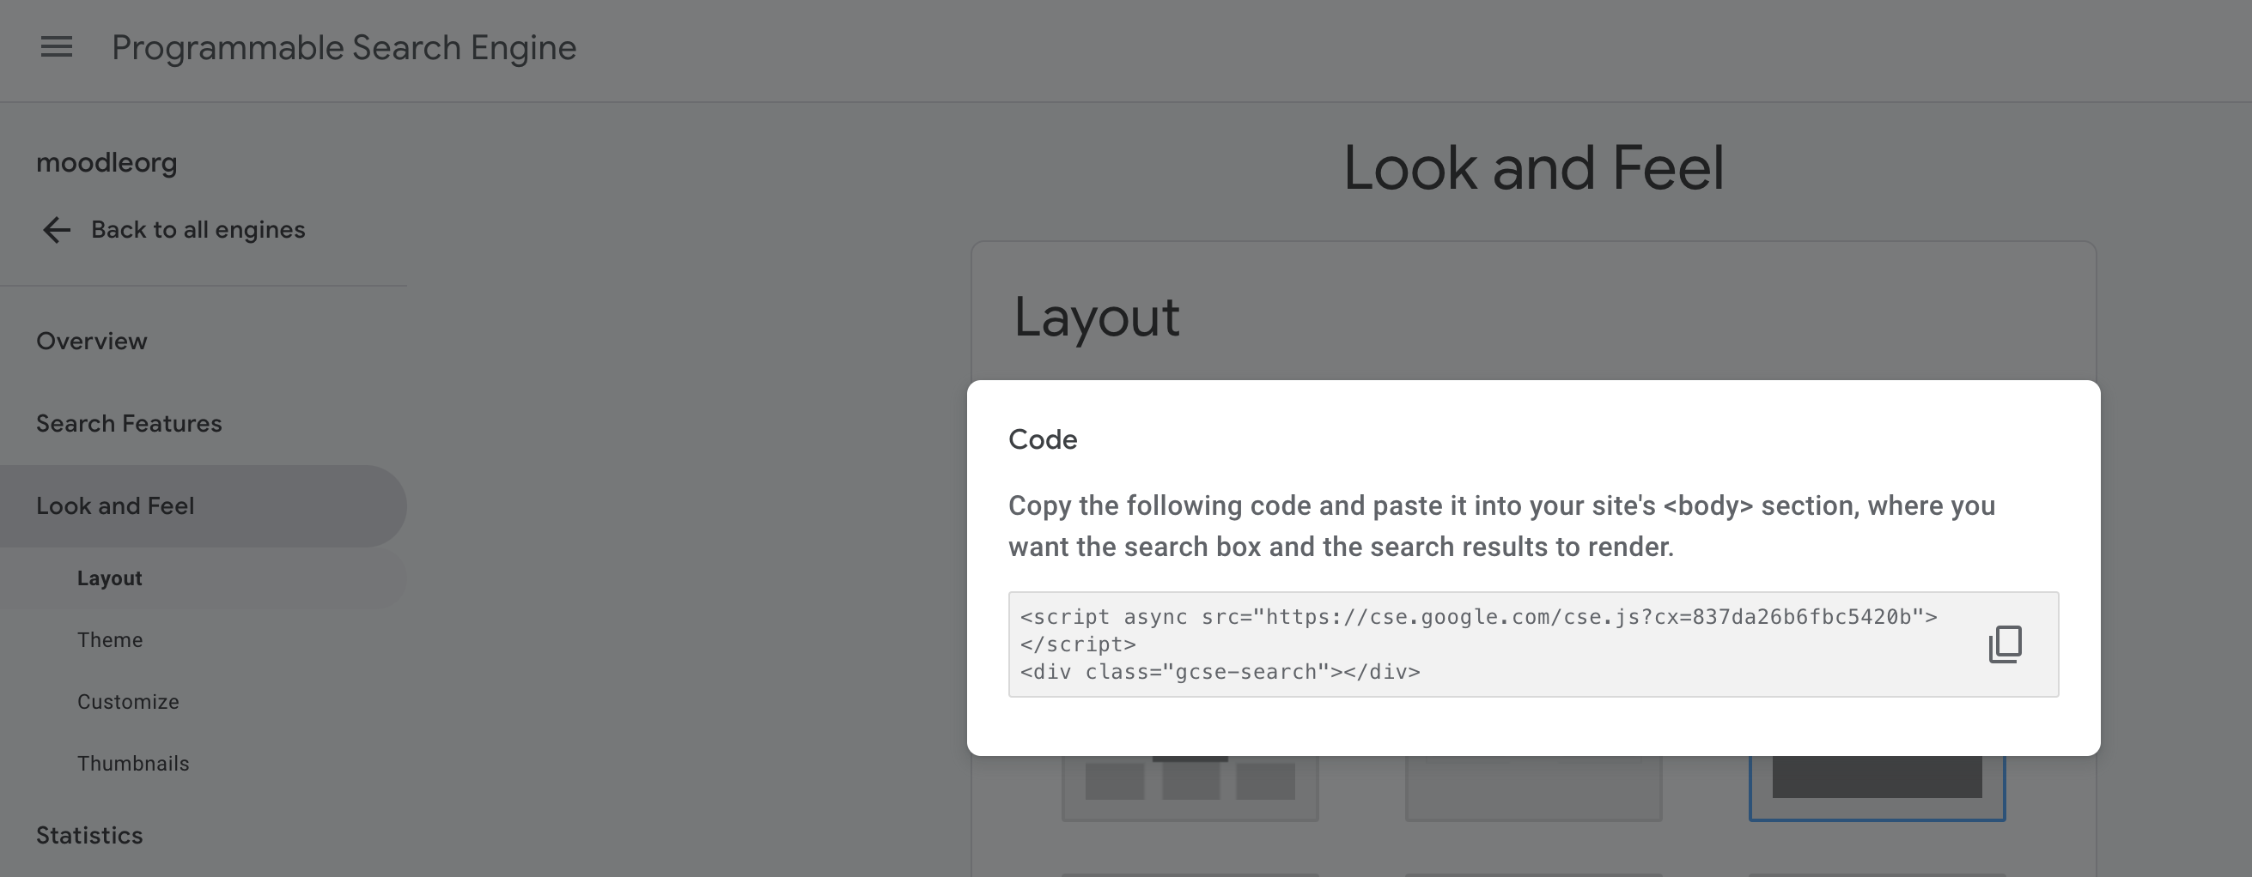Click the 'Layout' card heading
Viewport: 2252px width, 877px height.
pos(1096,318)
